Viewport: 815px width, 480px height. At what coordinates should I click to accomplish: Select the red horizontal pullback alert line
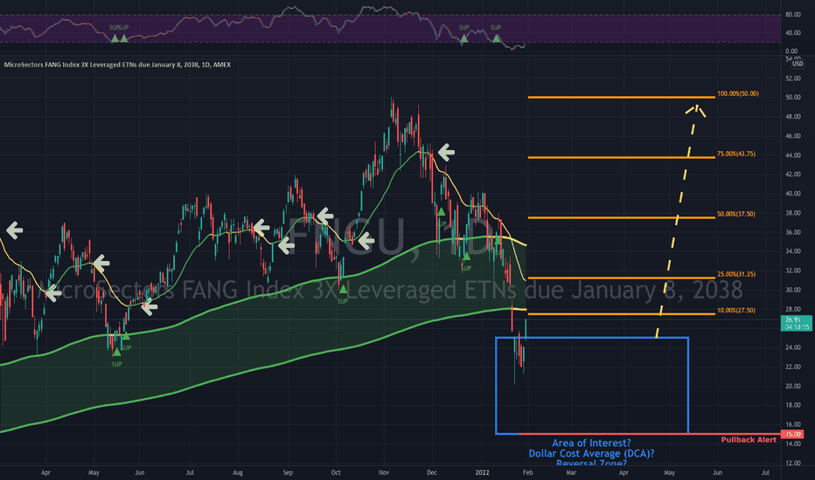[650, 434]
